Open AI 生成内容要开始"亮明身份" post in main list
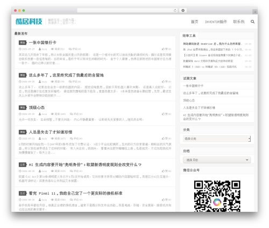This screenshot has width=269, height=228. point(85,164)
